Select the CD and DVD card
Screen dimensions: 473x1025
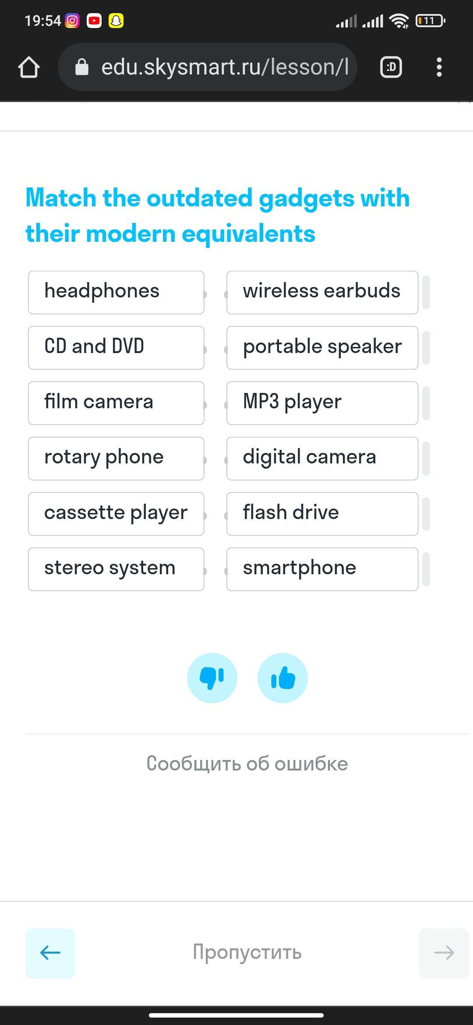point(116,347)
